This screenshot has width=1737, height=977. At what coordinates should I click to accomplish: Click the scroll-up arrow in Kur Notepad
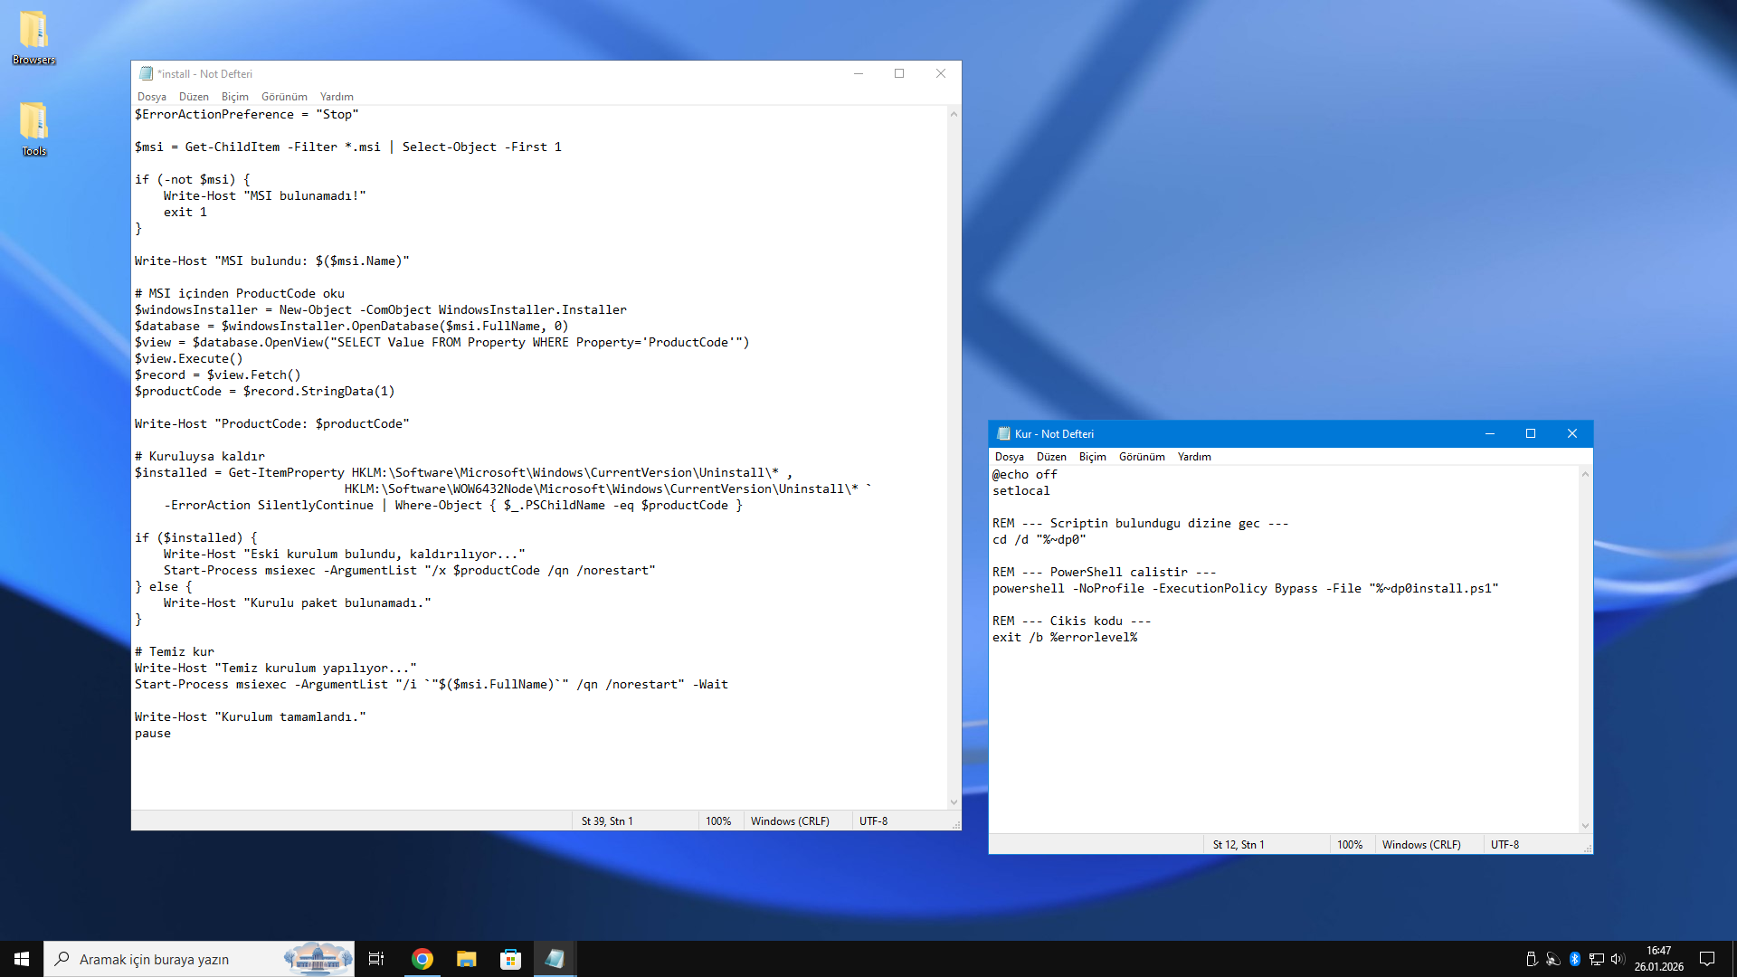pos(1585,474)
